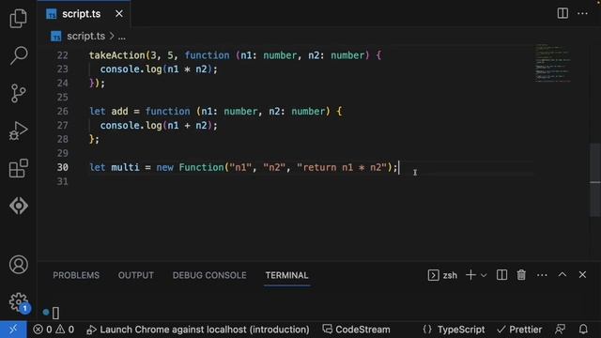The width and height of the screenshot is (601, 338).
Task: Open notifications bell icon
Action: [583, 330]
